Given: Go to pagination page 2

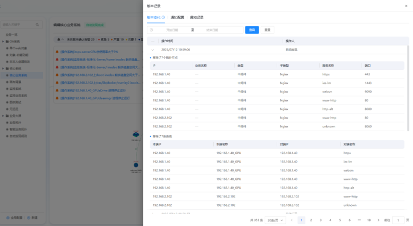Looking at the screenshot, I should pos(311,220).
